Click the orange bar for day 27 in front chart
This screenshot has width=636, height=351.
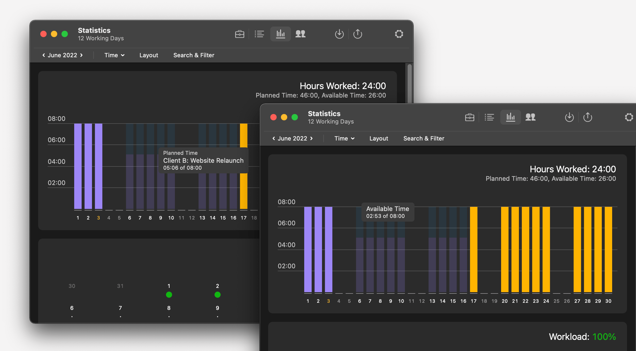[577, 249]
